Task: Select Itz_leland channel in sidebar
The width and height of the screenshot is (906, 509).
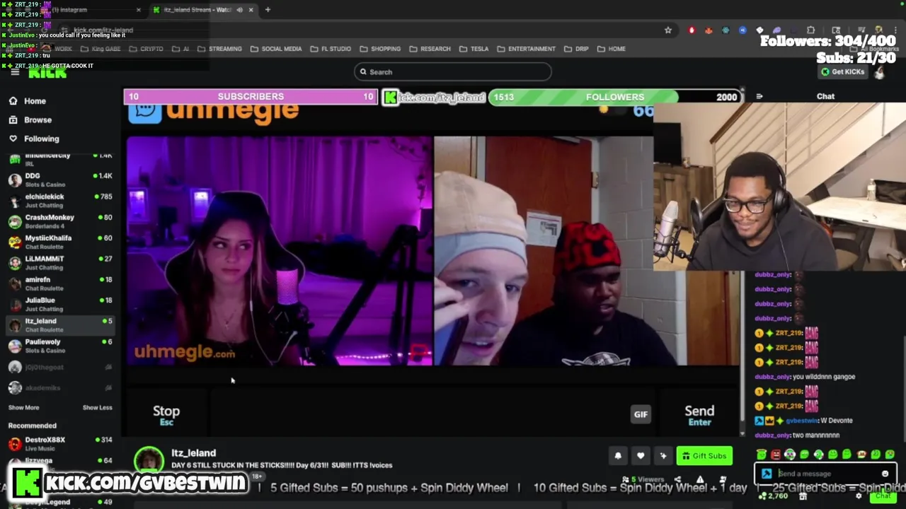Action: pos(59,325)
